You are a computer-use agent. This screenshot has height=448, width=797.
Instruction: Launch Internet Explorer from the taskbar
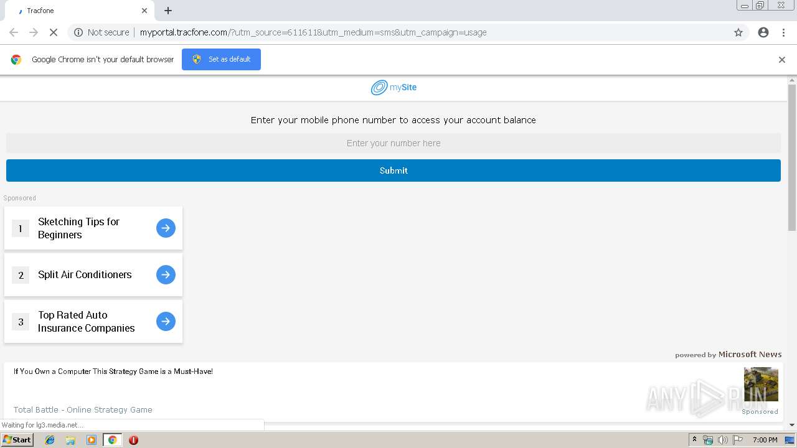50,440
